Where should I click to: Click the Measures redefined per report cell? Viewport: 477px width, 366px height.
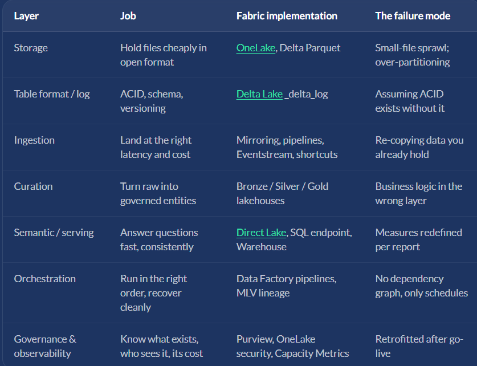click(419, 239)
